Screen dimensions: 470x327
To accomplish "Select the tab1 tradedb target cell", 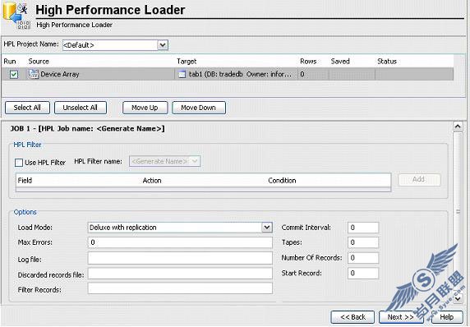I will click(x=236, y=74).
